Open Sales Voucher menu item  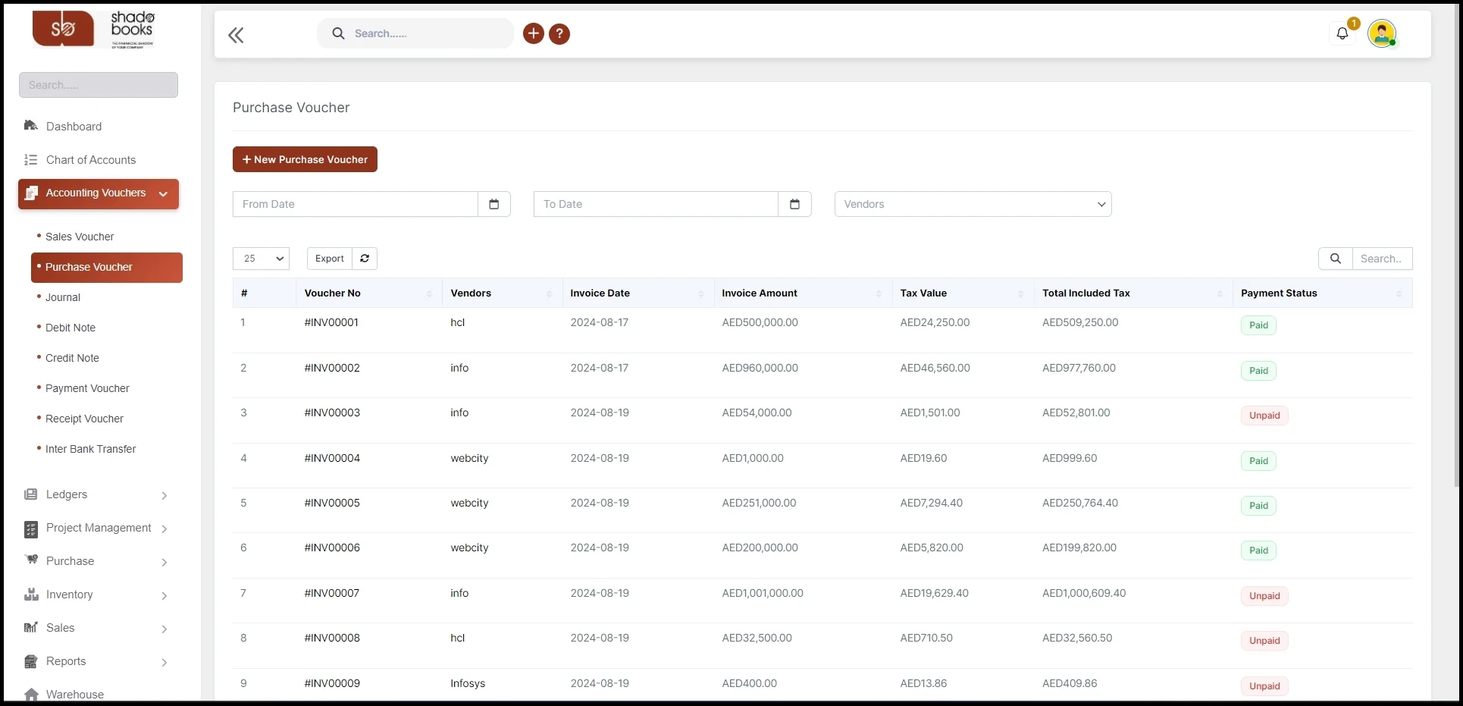(80, 237)
